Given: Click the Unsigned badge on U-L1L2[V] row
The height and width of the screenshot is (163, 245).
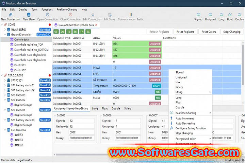Looking at the screenshot, I should 155,44.
